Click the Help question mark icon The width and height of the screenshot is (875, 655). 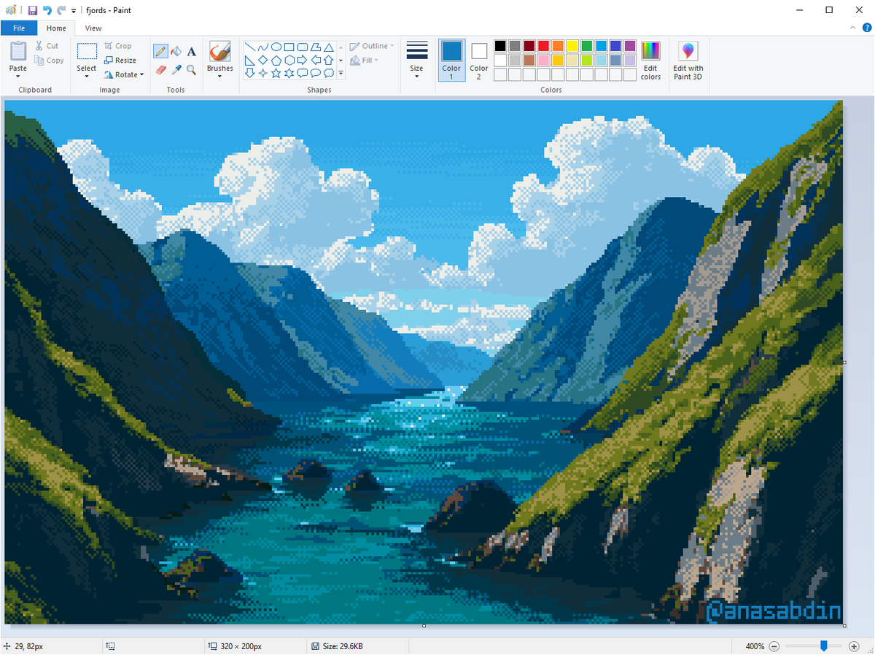[x=866, y=28]
